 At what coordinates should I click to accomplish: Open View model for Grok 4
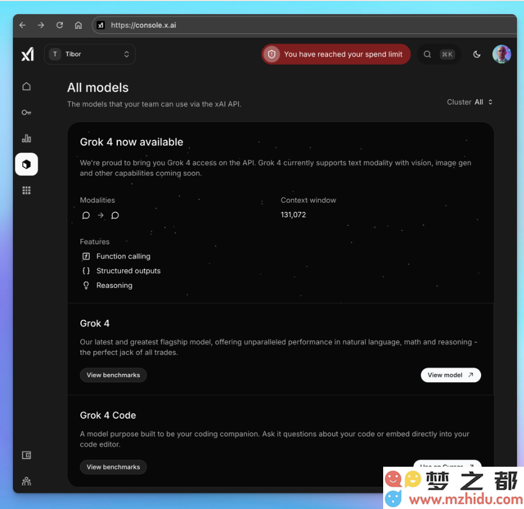451,375
